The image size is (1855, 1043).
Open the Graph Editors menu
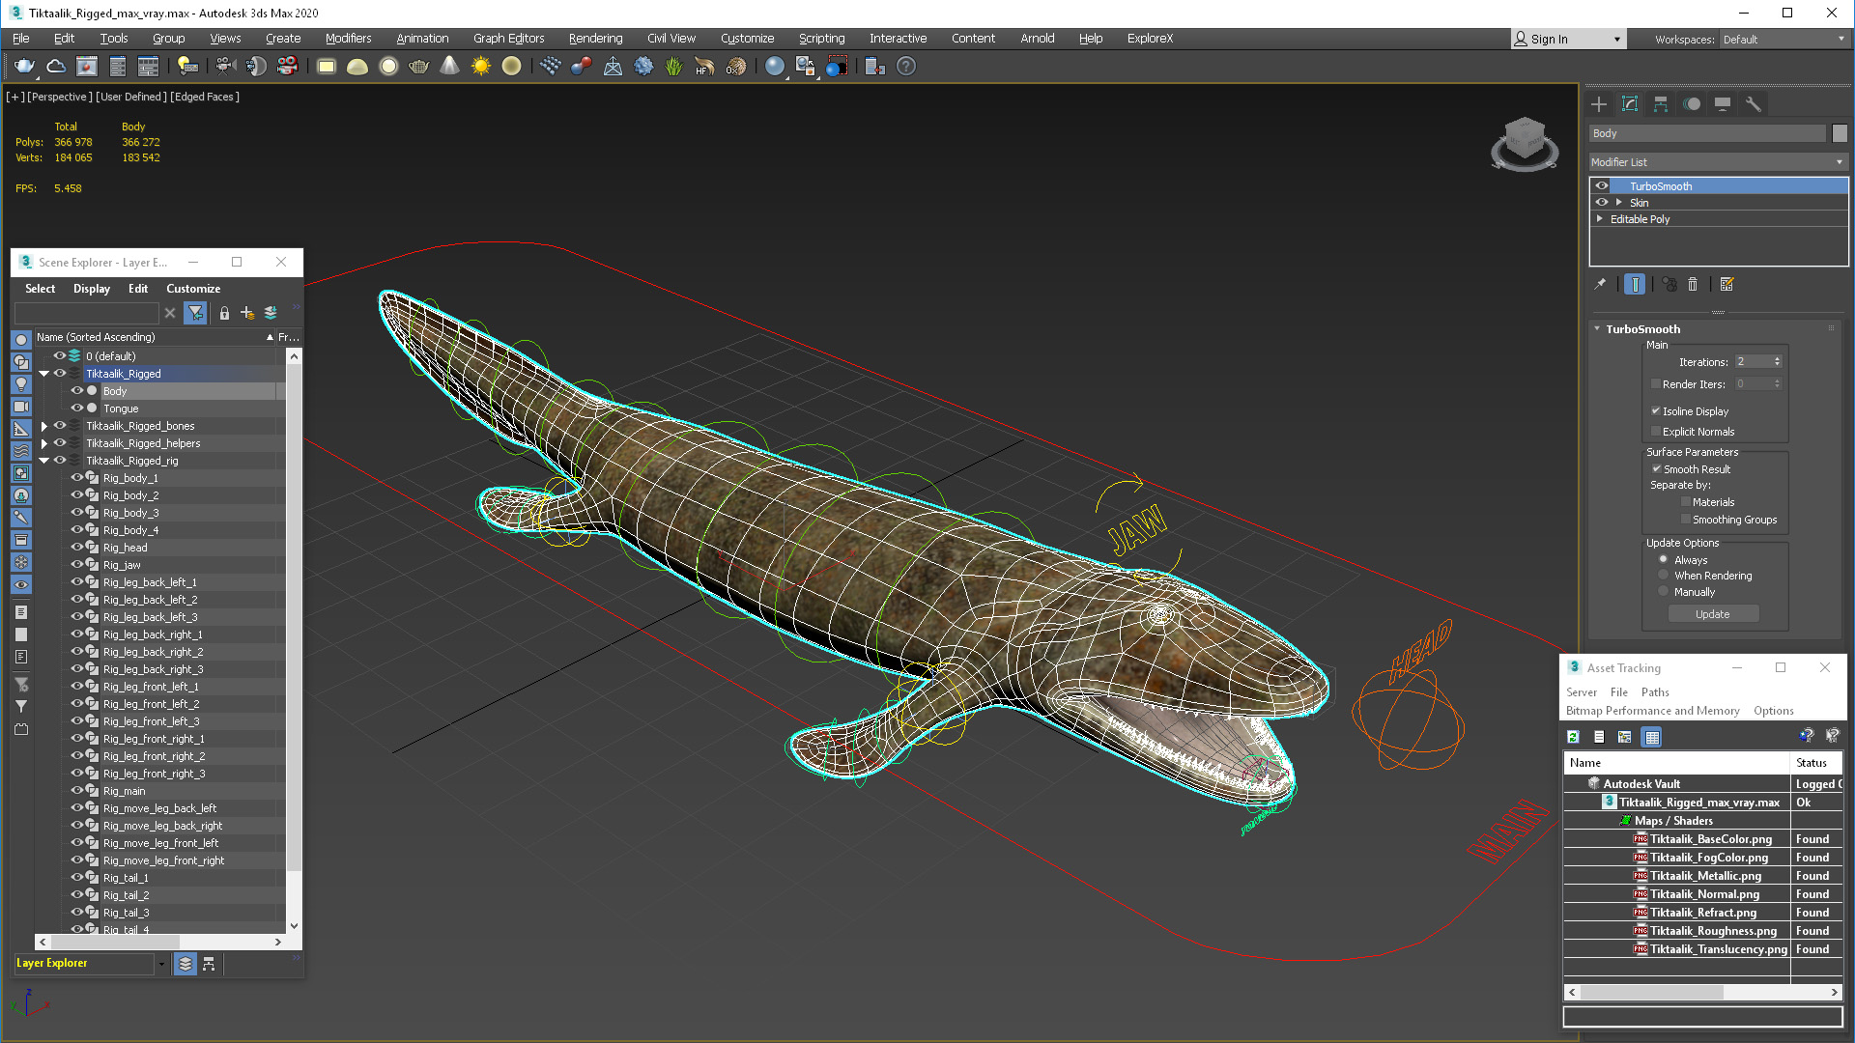tap(508, 39)
